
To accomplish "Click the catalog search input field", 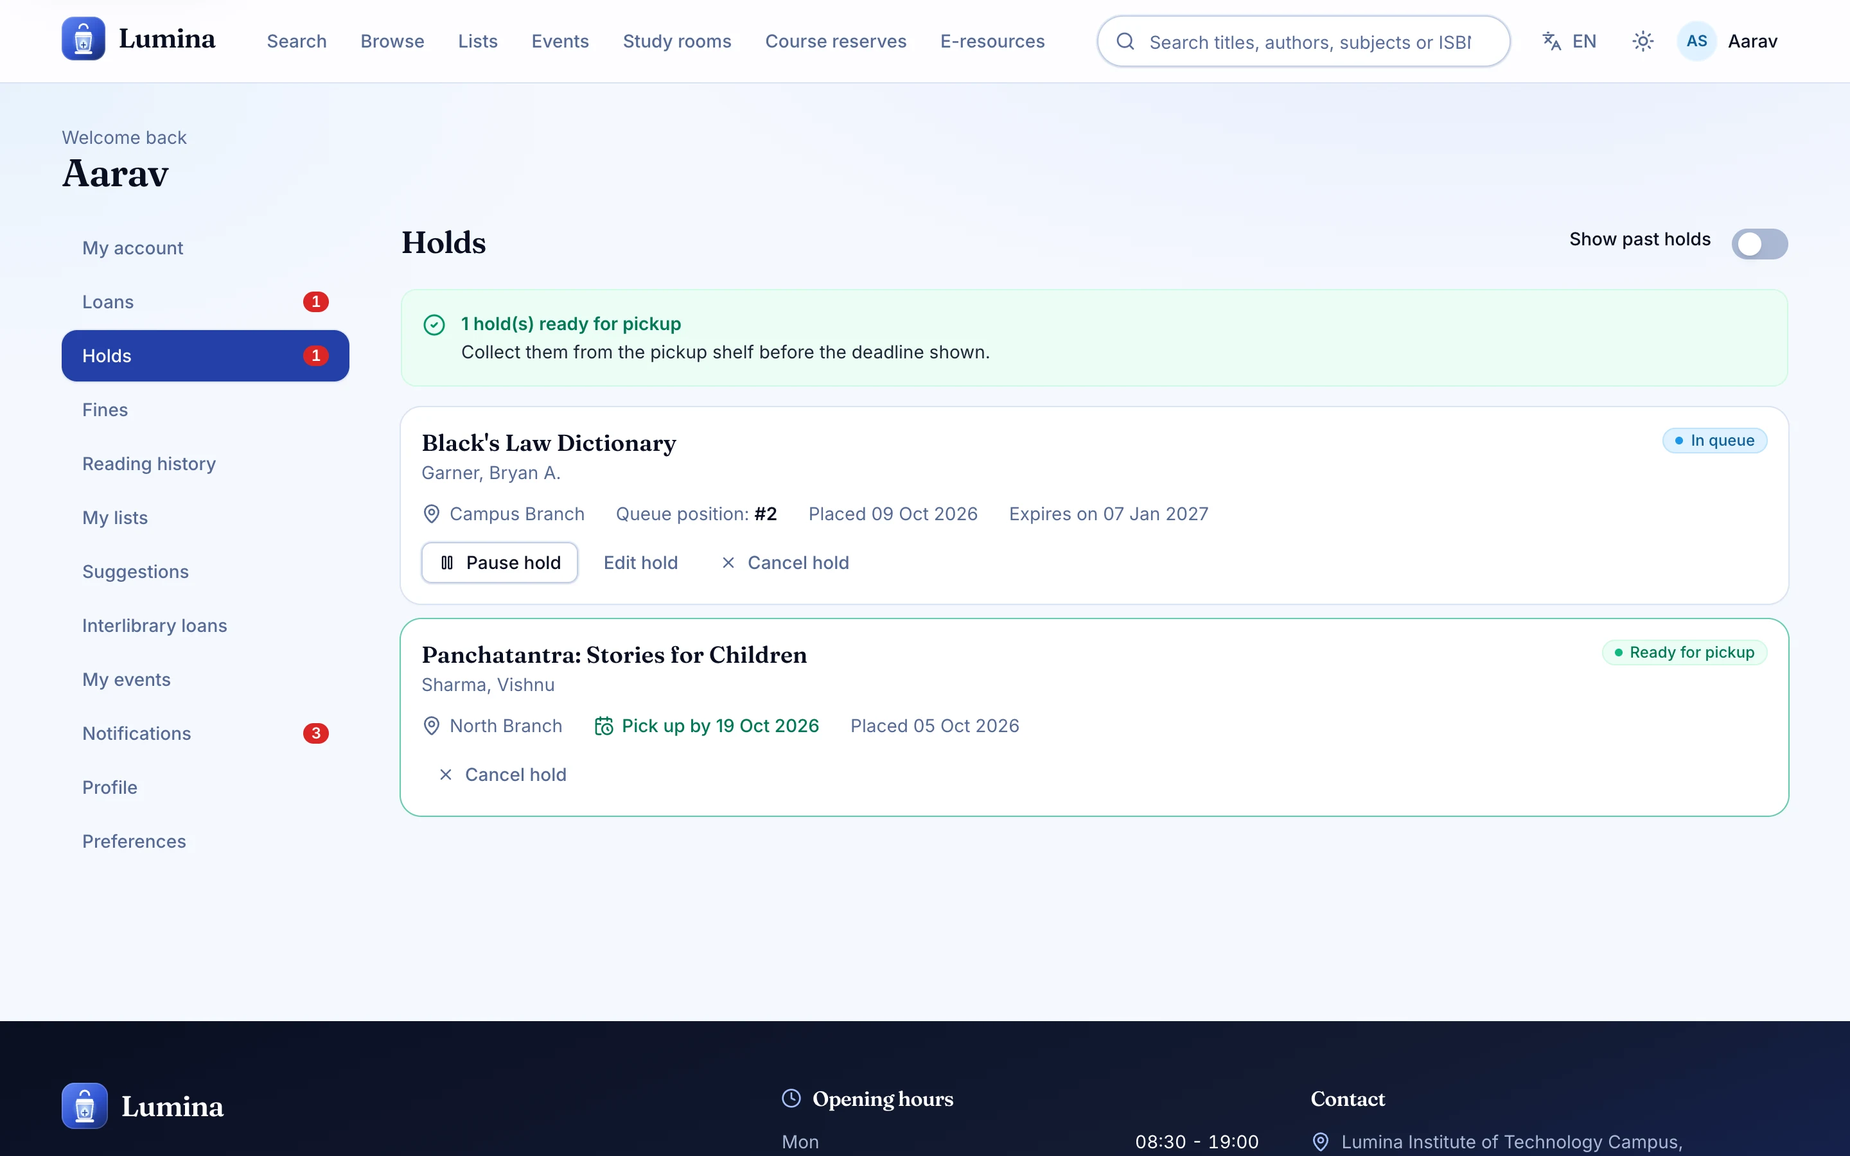I will pos(1303,41).
